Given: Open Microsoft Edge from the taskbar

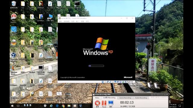Looking at the screenshot, I should tap(57, 106).
